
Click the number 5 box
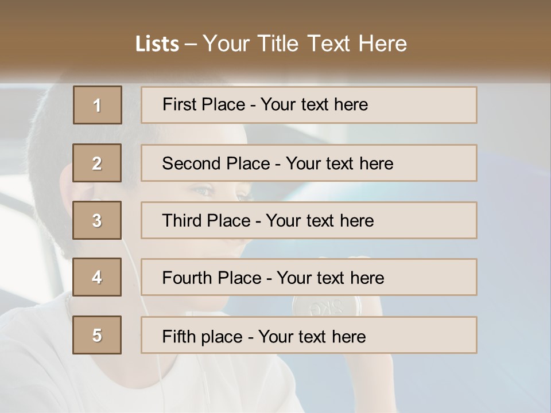(97, 335)
